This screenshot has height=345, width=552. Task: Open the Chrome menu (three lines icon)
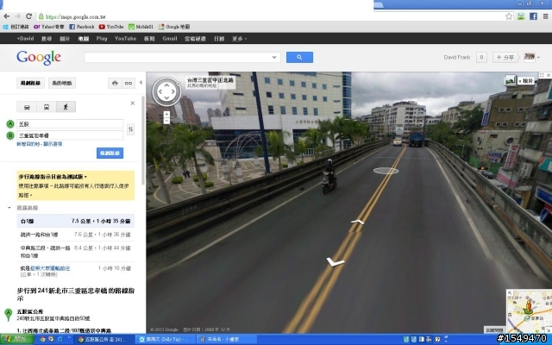point(545,16)
